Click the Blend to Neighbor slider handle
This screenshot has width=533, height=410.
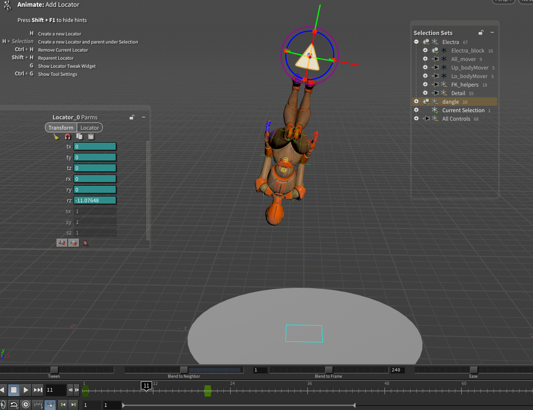(184, 370)
